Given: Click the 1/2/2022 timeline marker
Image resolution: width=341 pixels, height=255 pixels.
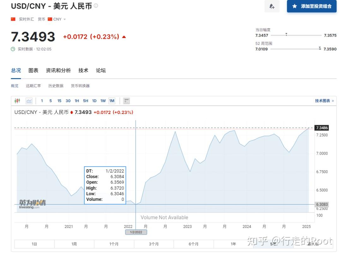Looking at the screenshot, I should click(x=136, y=232).
